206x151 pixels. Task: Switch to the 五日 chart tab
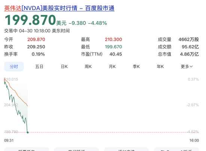coord(39,67)
